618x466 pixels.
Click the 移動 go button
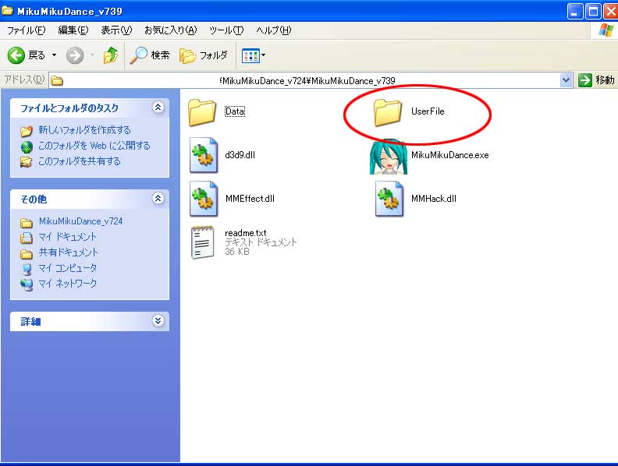[x=596, y=80]
